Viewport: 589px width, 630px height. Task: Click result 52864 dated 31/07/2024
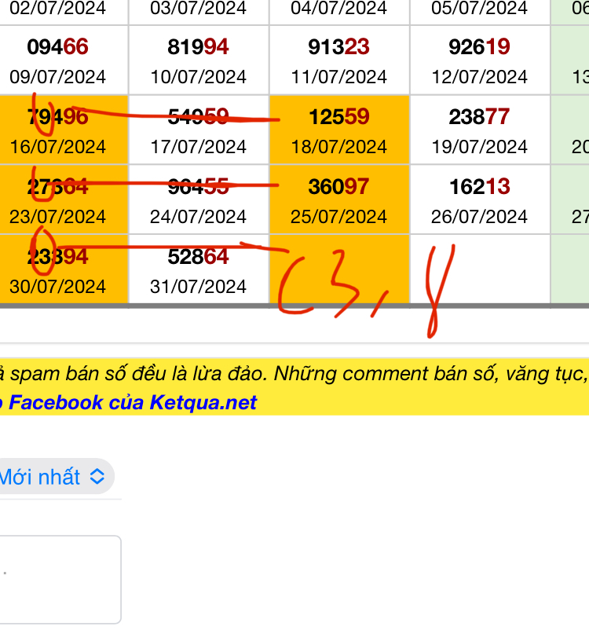tap(198, 269)
